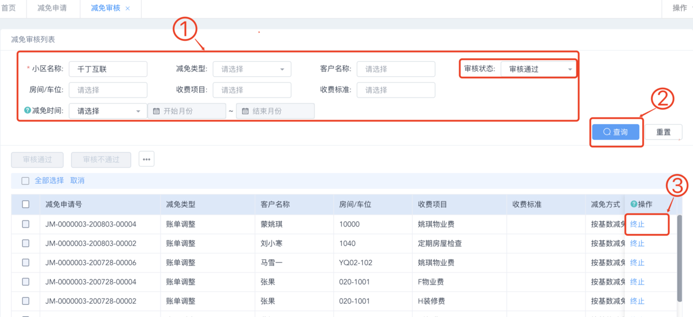Click 终止 in the H装修费 row
This screenshot has width=693, height=317.
click(x=637, y=301)
